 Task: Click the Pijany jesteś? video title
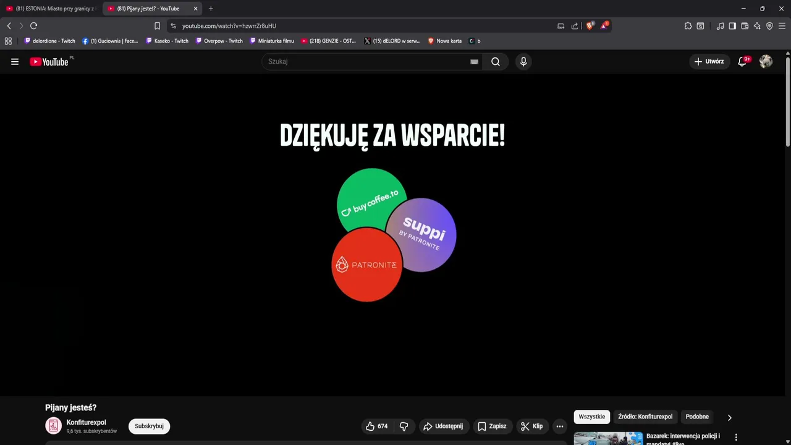70,408
